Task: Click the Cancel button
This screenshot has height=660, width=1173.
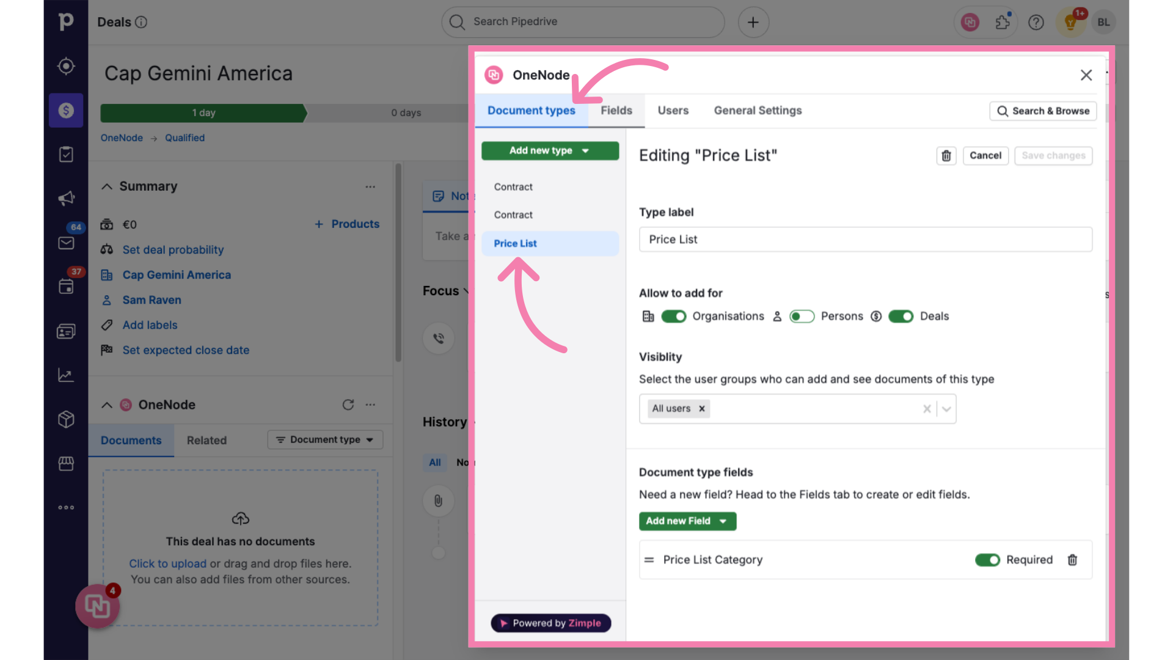Action: tap(985, 156)
